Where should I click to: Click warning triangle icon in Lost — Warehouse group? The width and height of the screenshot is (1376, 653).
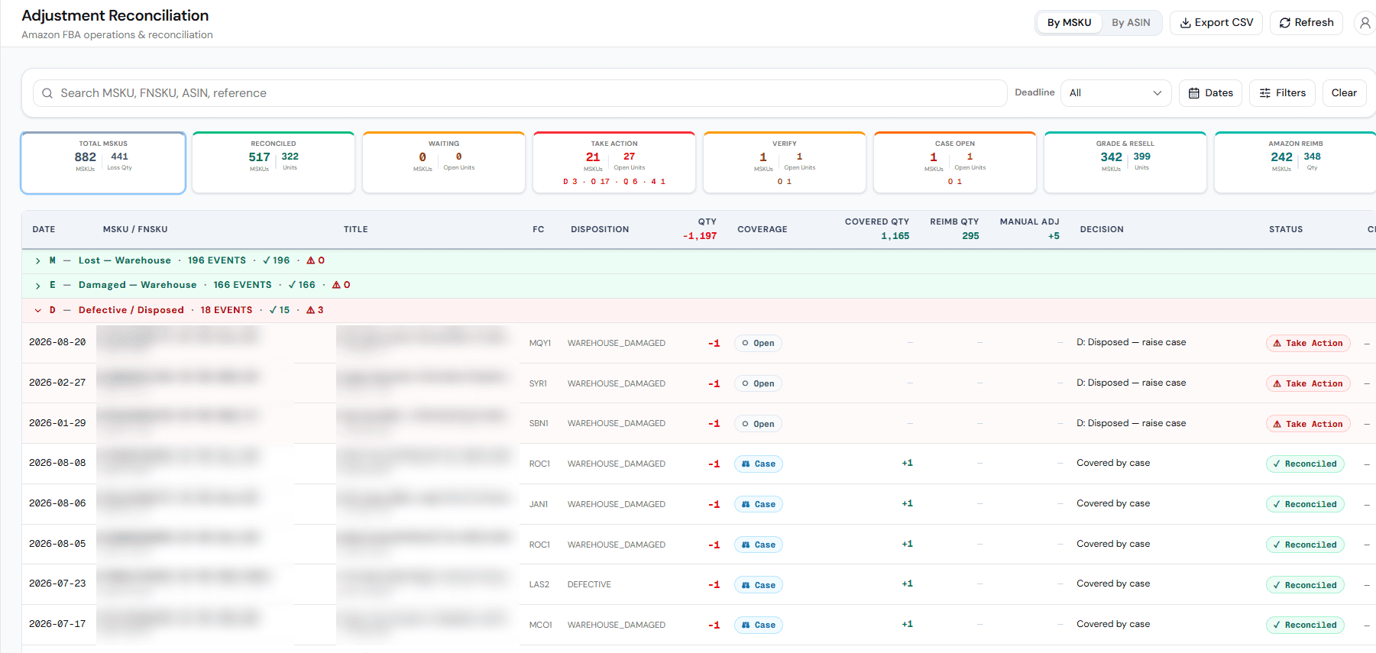click(311, 260)
